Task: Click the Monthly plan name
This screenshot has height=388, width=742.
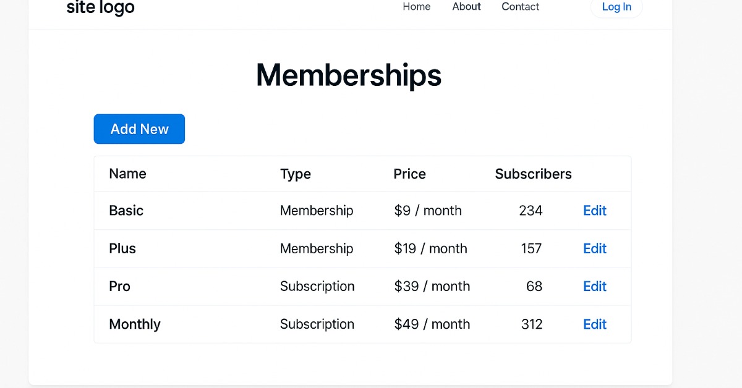Action: pos(135,324)
